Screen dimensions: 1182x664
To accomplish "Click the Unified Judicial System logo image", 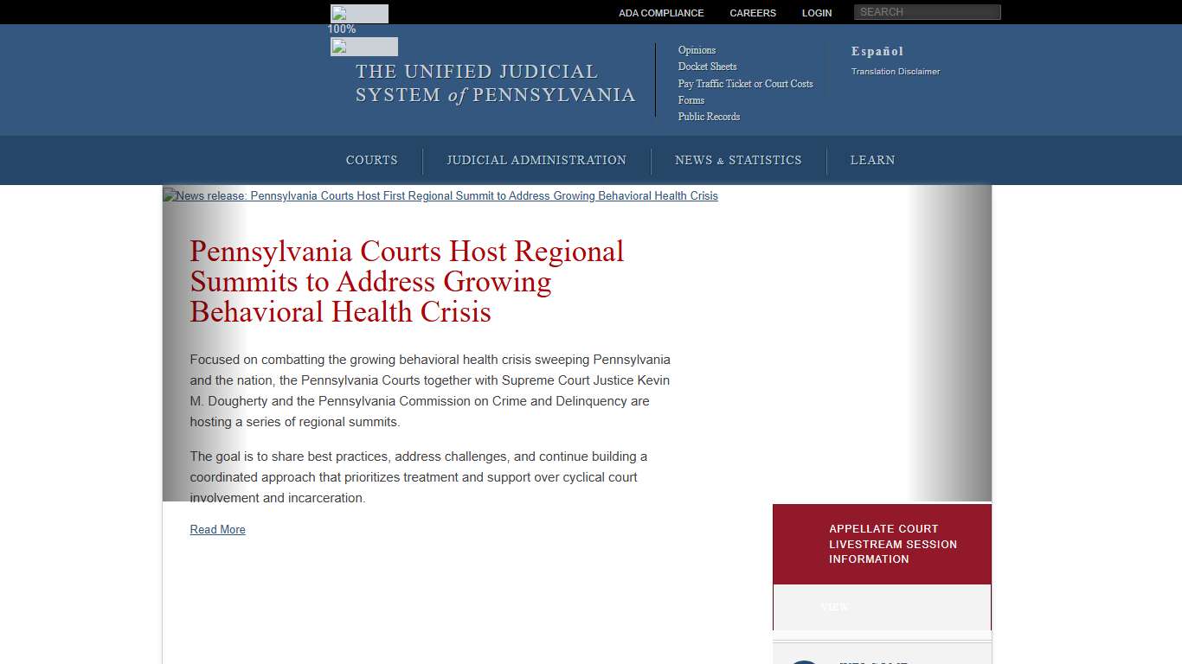I will click(363, 46).
